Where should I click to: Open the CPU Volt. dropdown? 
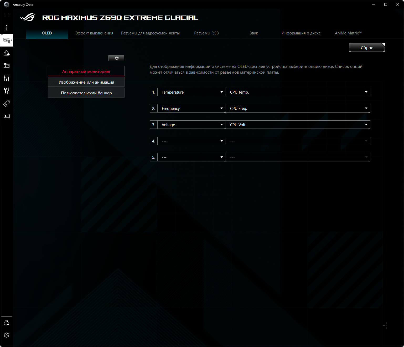point(298,125)
